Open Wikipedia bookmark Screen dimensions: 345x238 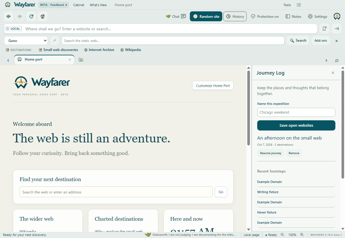(x=131, y=50)
